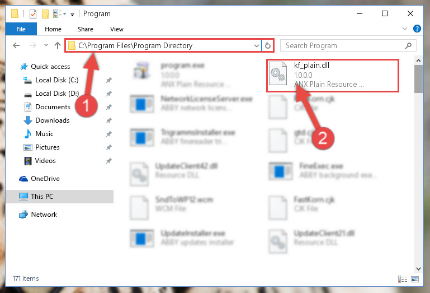Refresh the Program Directory folder
Viewport: 430px width, 293px height.
click(268, 45)
